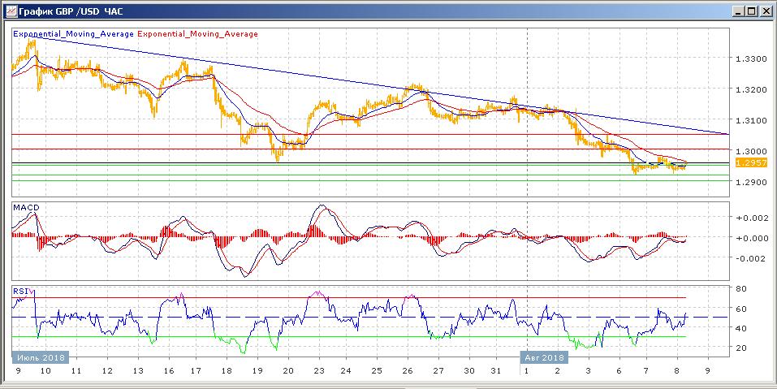Click the Июль 2018 month marker
The height and width of the screenshot is (389, 777).
pos(41,357)
